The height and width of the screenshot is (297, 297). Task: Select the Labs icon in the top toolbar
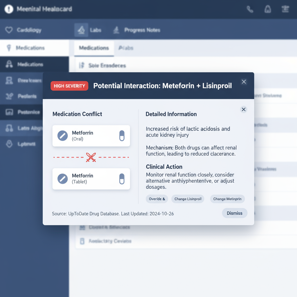[x=82, y=30]
